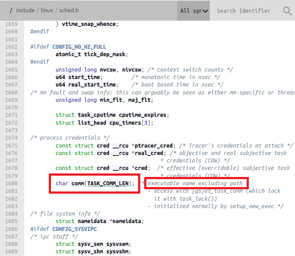Click line number 1680 in the gutter
This screenshot has height=256, width=295.
coord(12,184)
